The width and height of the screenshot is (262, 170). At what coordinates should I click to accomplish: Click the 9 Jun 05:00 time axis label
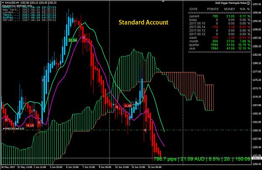click(x=105, y=167)
